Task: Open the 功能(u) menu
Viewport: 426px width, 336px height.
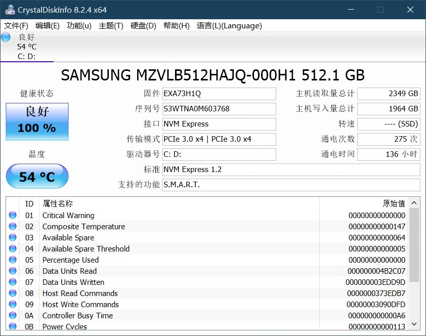Action: point(79,26)
